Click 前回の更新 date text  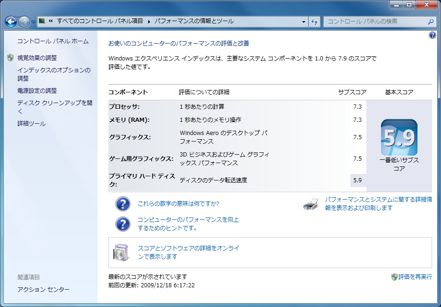(x=152, y=285)
